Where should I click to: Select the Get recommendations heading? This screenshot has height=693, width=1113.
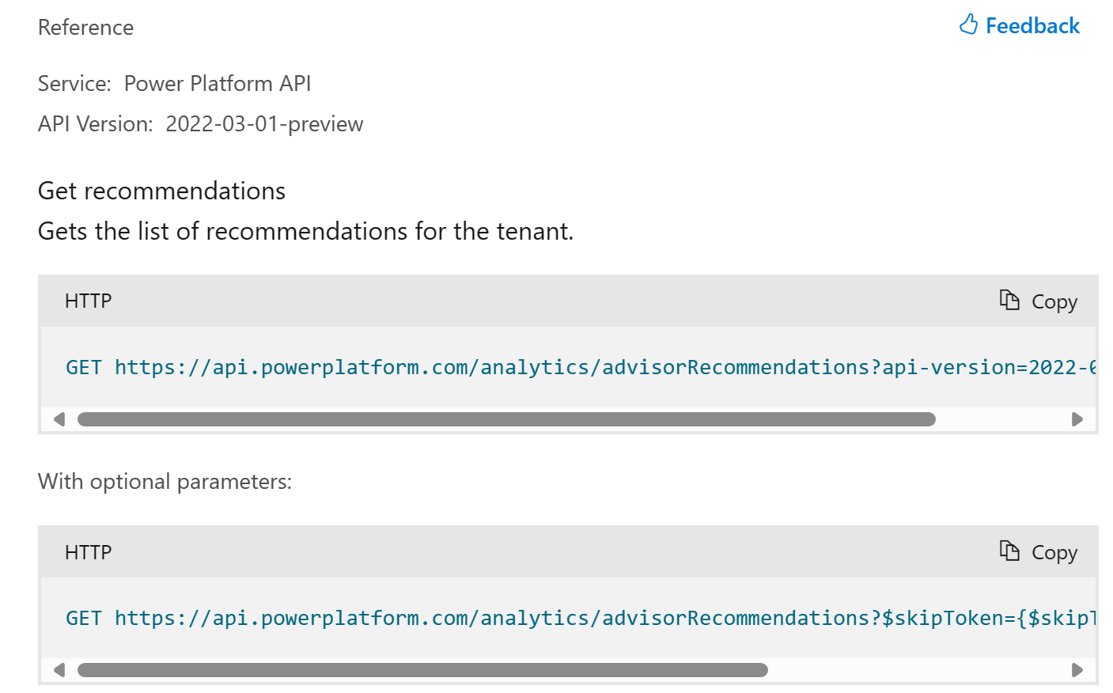161,190
